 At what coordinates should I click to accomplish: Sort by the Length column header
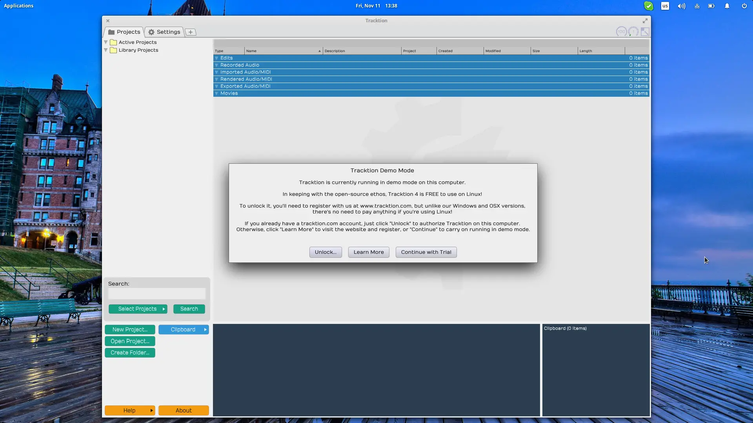pyautogui.click(x=601, y=51)
